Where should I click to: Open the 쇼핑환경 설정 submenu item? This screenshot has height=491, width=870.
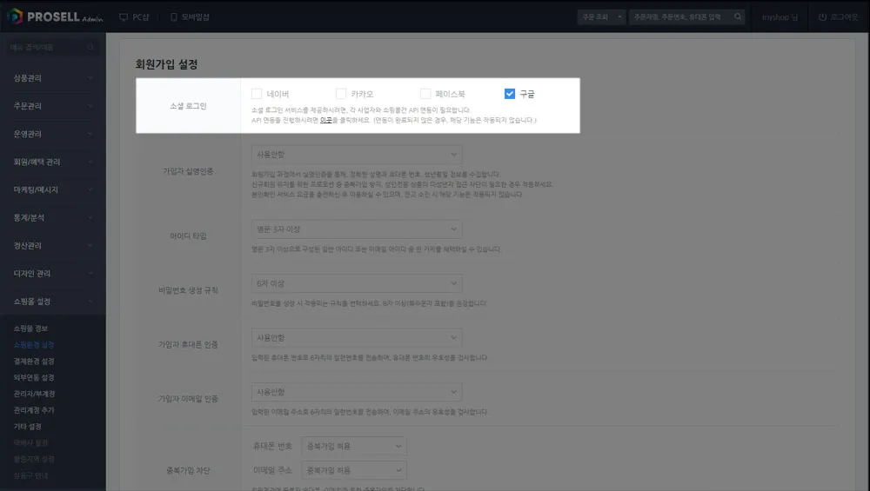34,345
